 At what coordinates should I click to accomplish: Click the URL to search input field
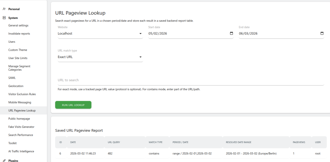(x=190, y=80)
